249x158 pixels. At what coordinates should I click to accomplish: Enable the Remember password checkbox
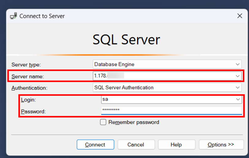[103, 122]
